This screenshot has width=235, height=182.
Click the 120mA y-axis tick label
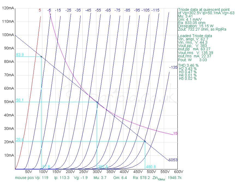[x=8, y=8]
